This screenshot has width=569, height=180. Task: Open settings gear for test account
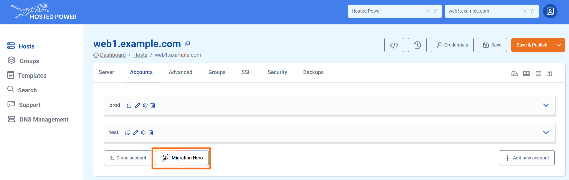click(x=143, y=133)
